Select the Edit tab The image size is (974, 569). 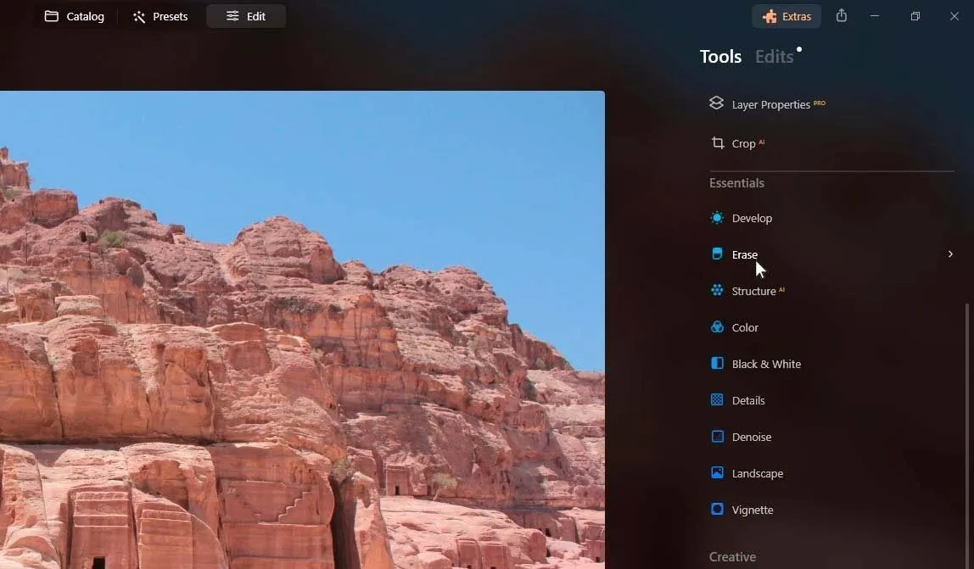(246, 16)
